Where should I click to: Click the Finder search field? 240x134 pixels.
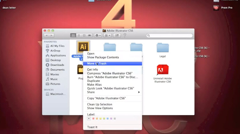pos(170,35)
